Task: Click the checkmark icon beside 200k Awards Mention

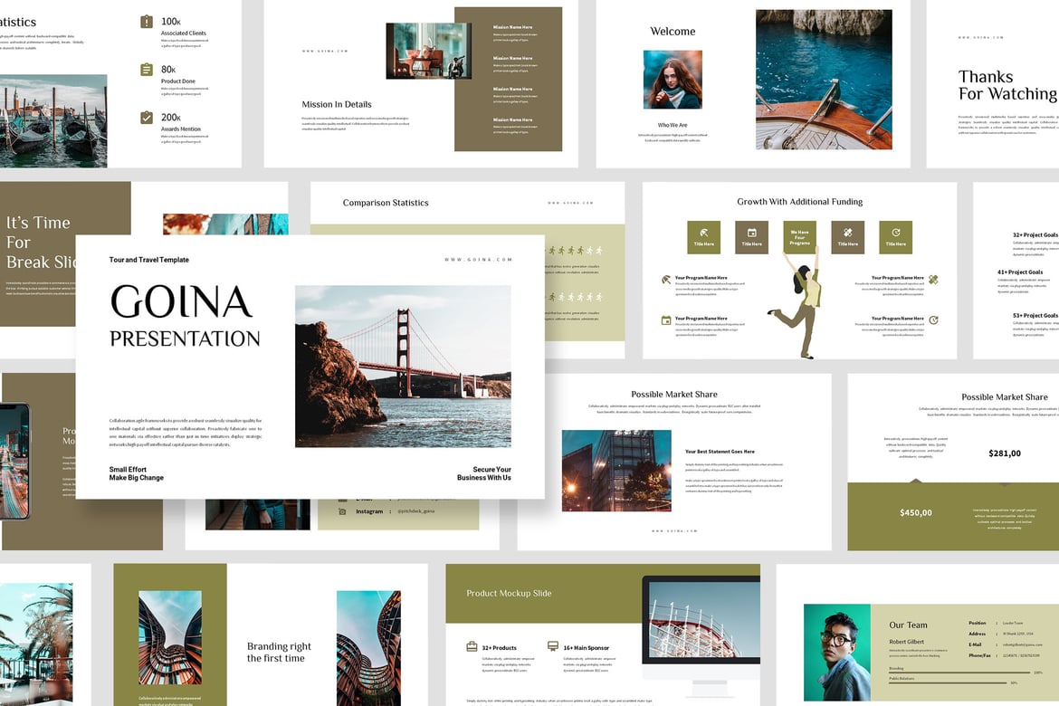Action: click(x=147, y=118)
